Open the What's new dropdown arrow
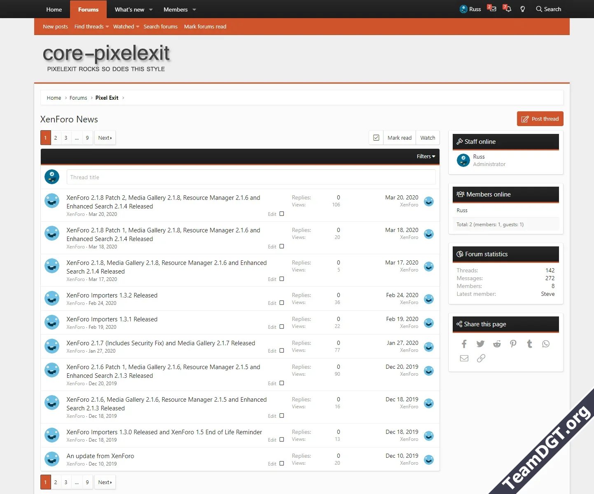 151,9
